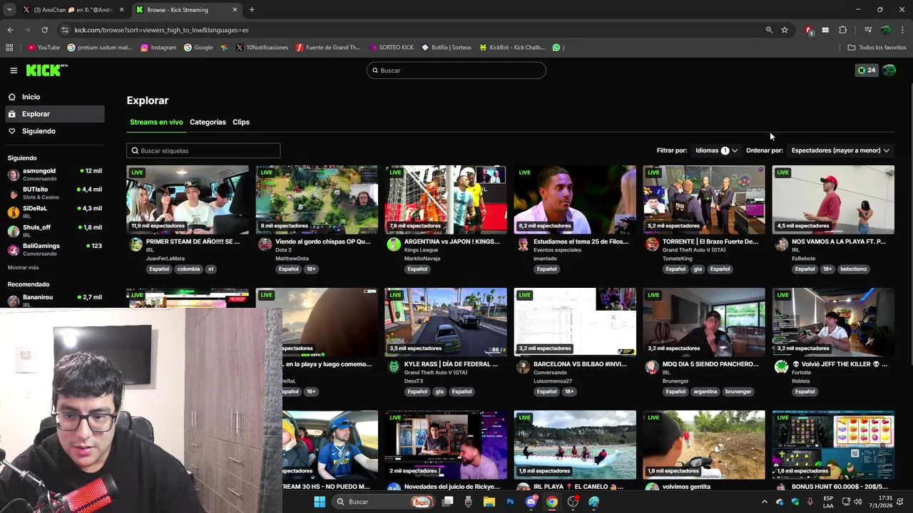913x513 pixels.
Task: Click the bebotismo tag under EsBebote stream
Action: 853,269
